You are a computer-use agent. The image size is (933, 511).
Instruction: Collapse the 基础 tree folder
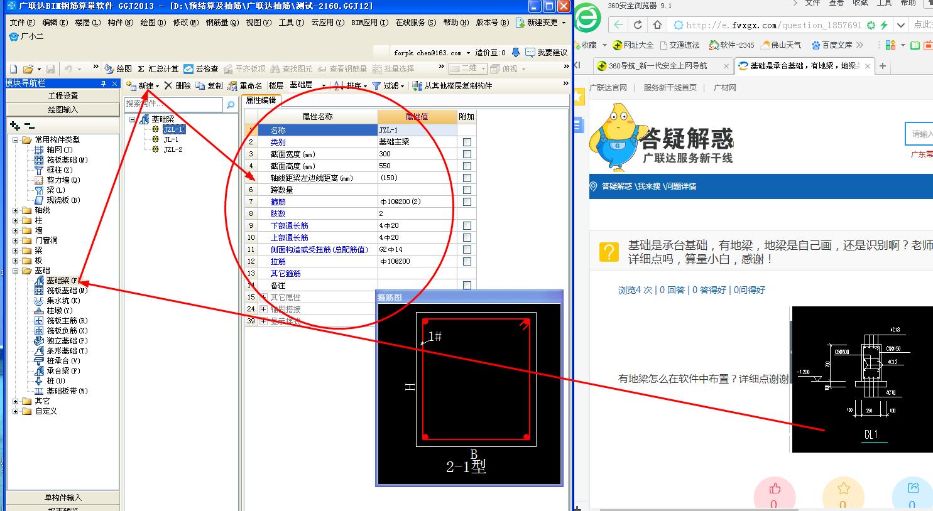pos(16,271)
